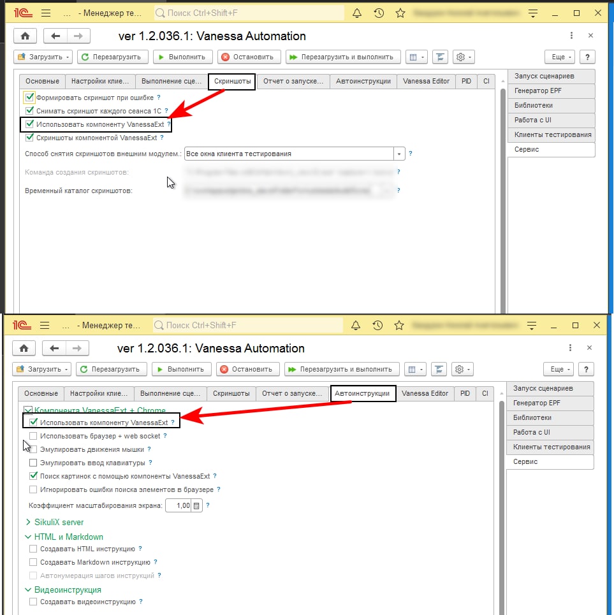Screen dimensions: 614x615
Task: Toggle Формировать скриншот при ошибке checkbox
Action: pyautogui.click(x=29, y=98)
